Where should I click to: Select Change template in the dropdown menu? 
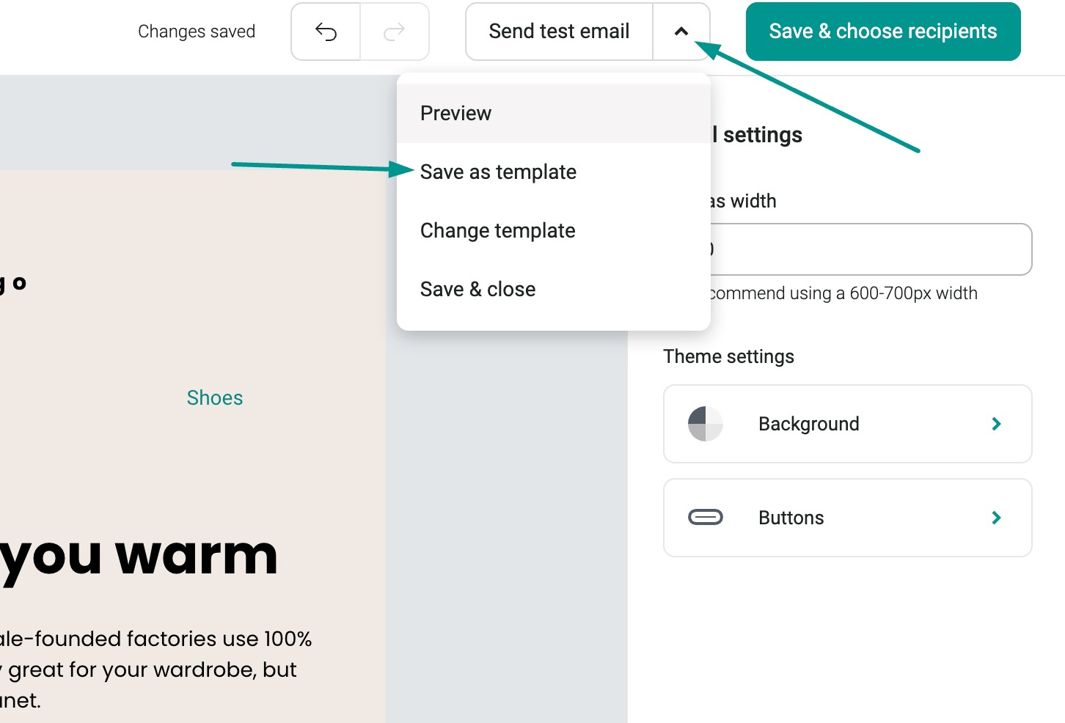coord(497,230)
